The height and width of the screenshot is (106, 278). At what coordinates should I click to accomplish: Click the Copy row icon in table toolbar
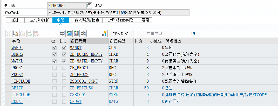(x=16, y=33)
